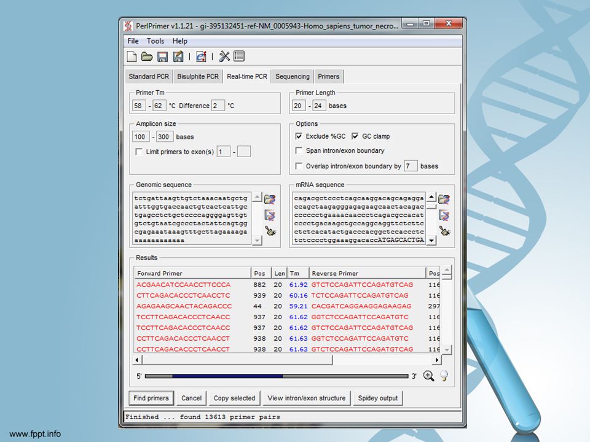
Task: Click mRNA sequence scrollbar up arrow
Action: point(431,197)
